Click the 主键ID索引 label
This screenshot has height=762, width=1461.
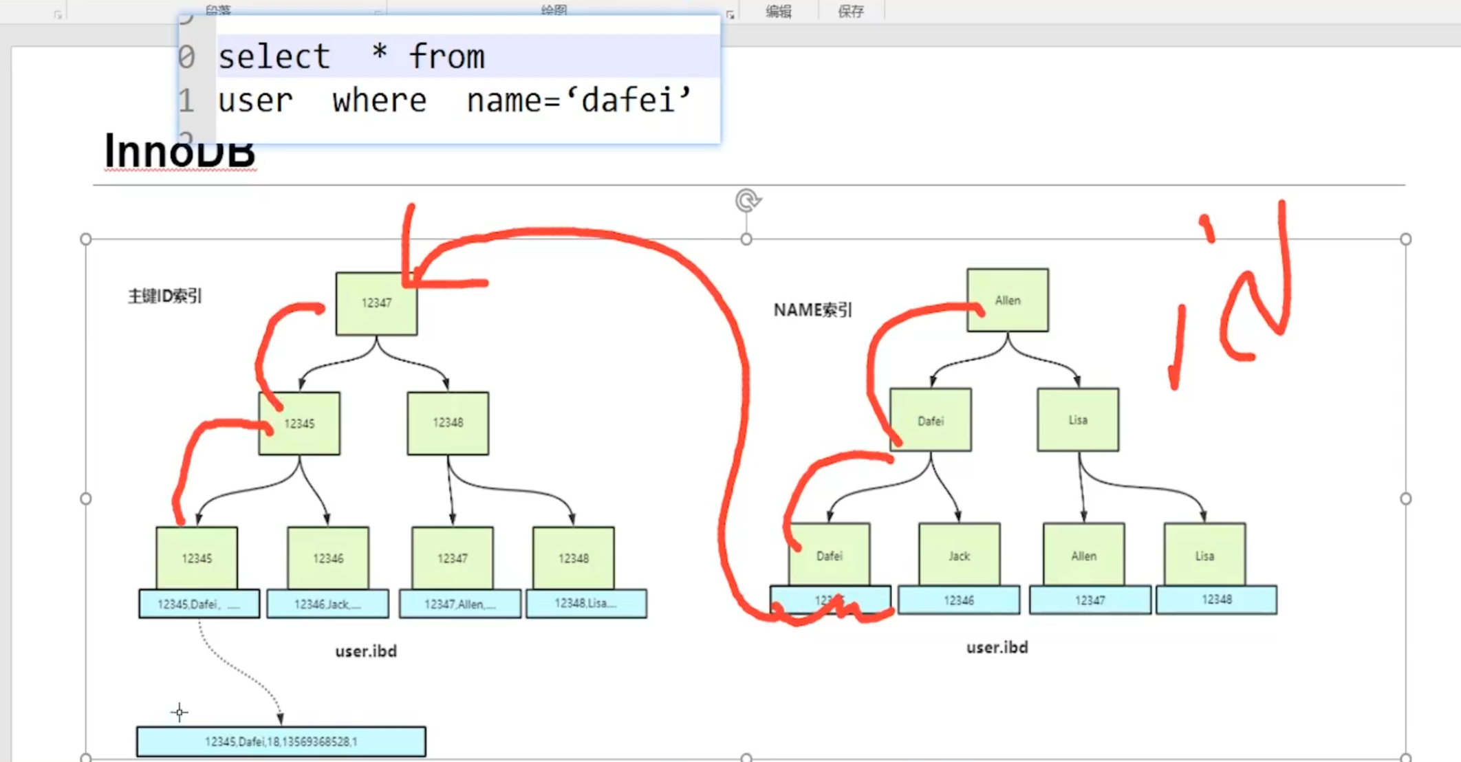tap(165, 296)
